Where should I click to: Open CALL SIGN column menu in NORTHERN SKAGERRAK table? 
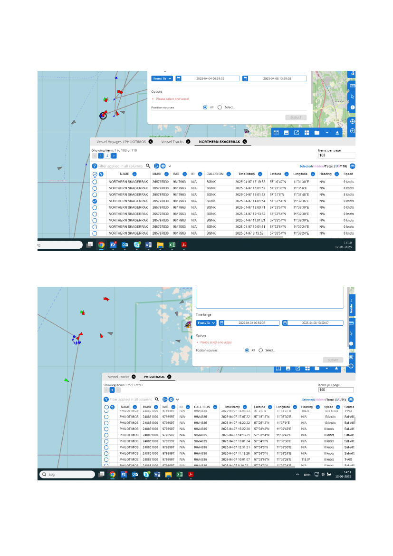229,174
